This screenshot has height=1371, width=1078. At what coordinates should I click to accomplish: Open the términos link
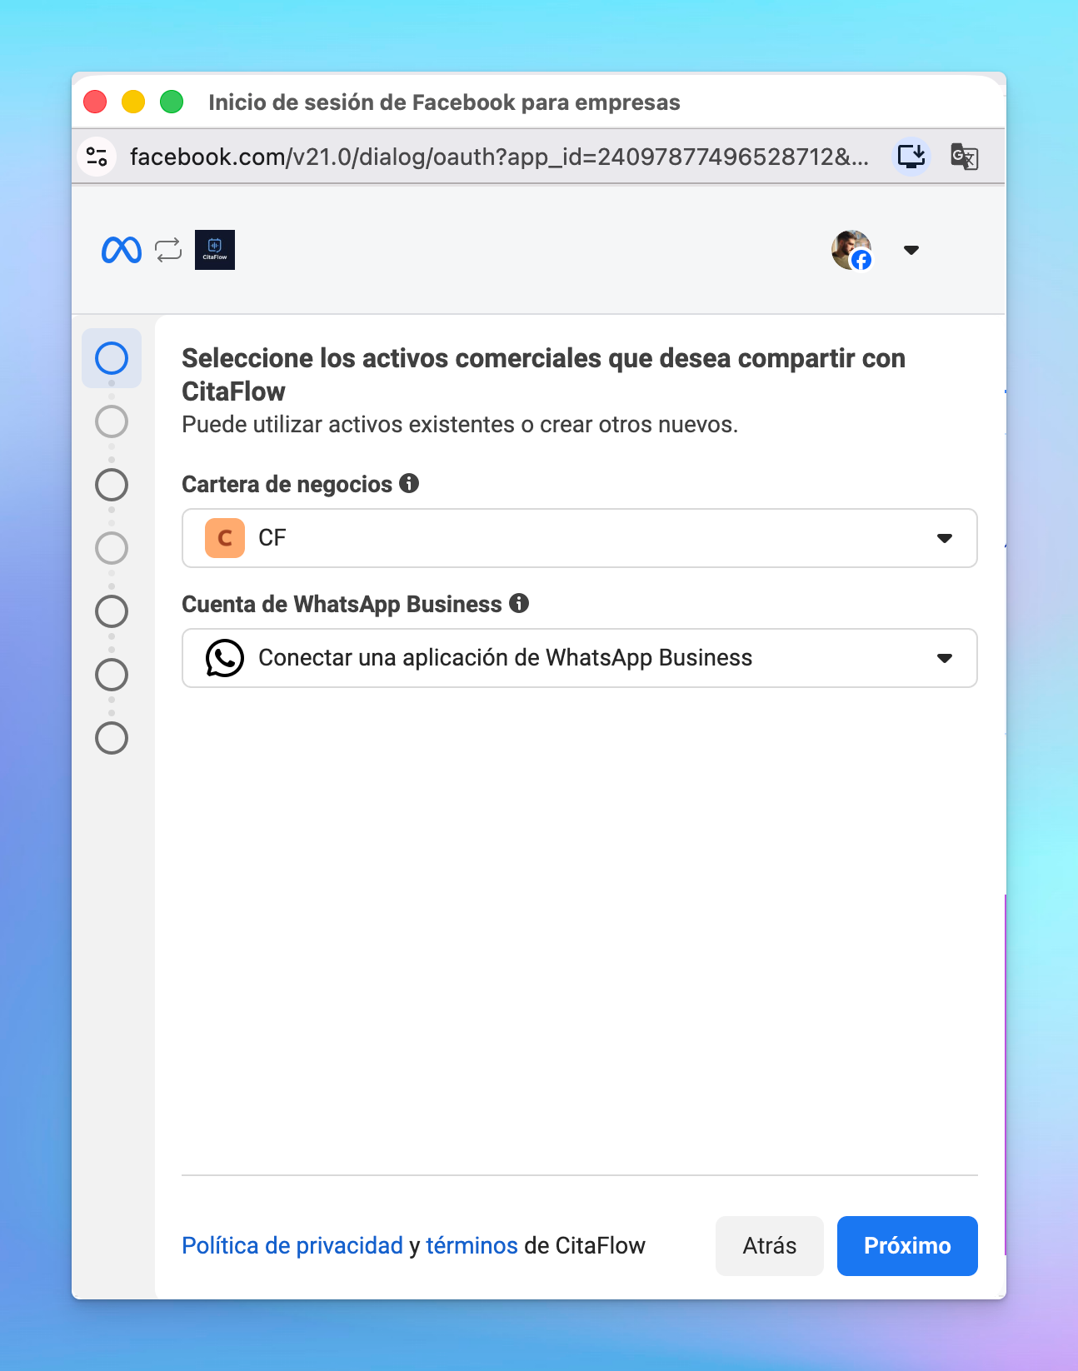(472, 1245)
